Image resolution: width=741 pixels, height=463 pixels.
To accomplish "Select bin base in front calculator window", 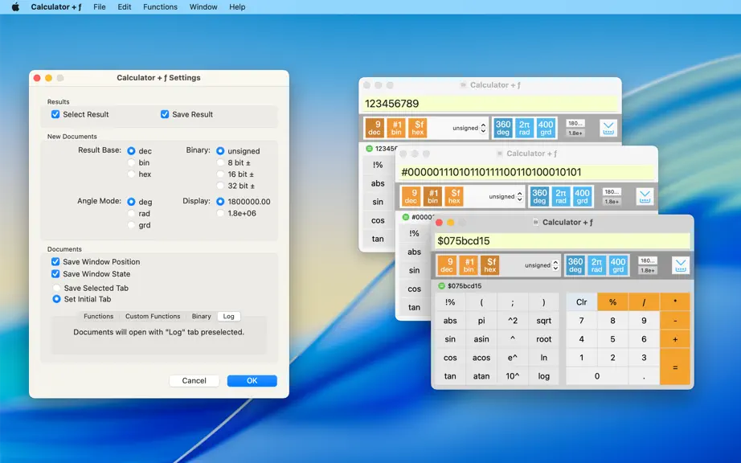I will pyautogui.click(x=469, y=265).
